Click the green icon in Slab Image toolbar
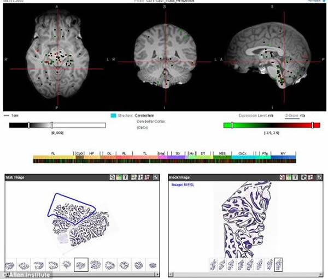The image size is (328, 279). click(x=118, y=177)
